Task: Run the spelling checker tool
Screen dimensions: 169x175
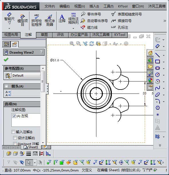Action: coord(37,20)
